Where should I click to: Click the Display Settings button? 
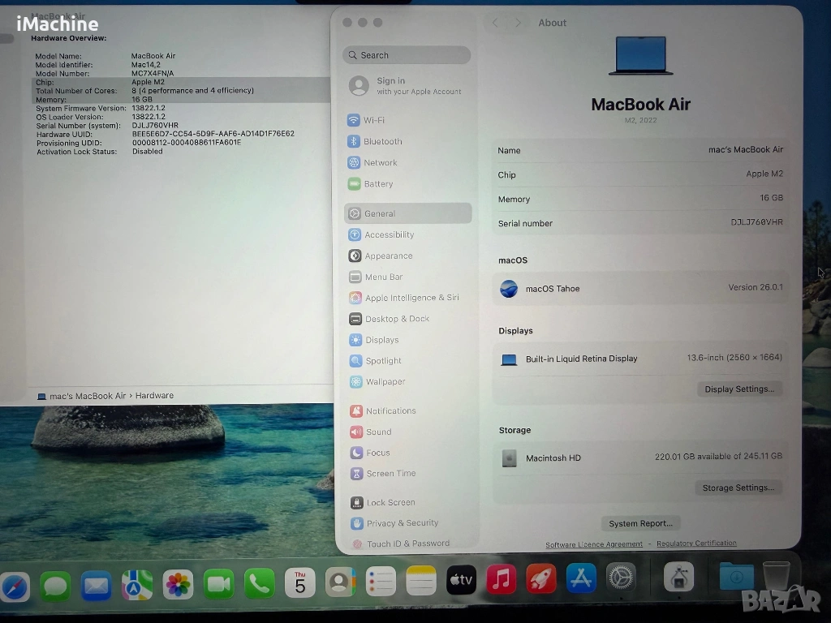coord(739,389)
